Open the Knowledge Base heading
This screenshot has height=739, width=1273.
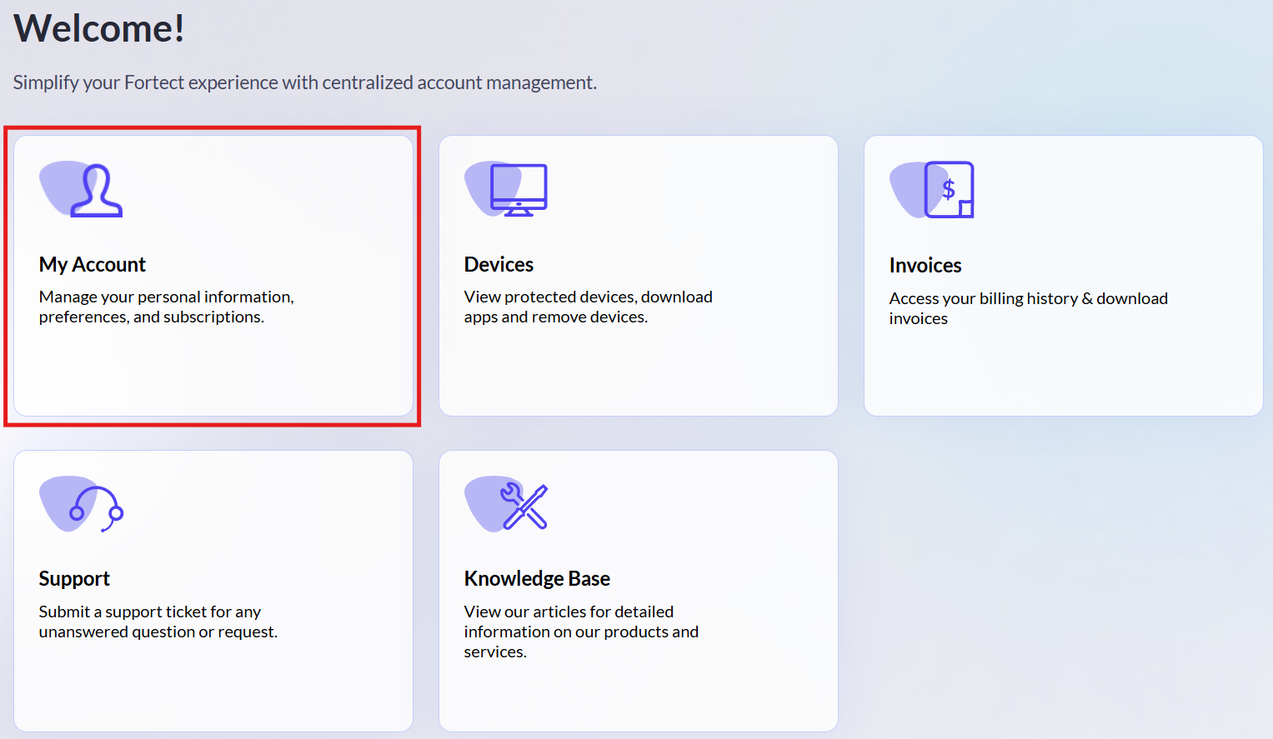[x=537, y=579]
